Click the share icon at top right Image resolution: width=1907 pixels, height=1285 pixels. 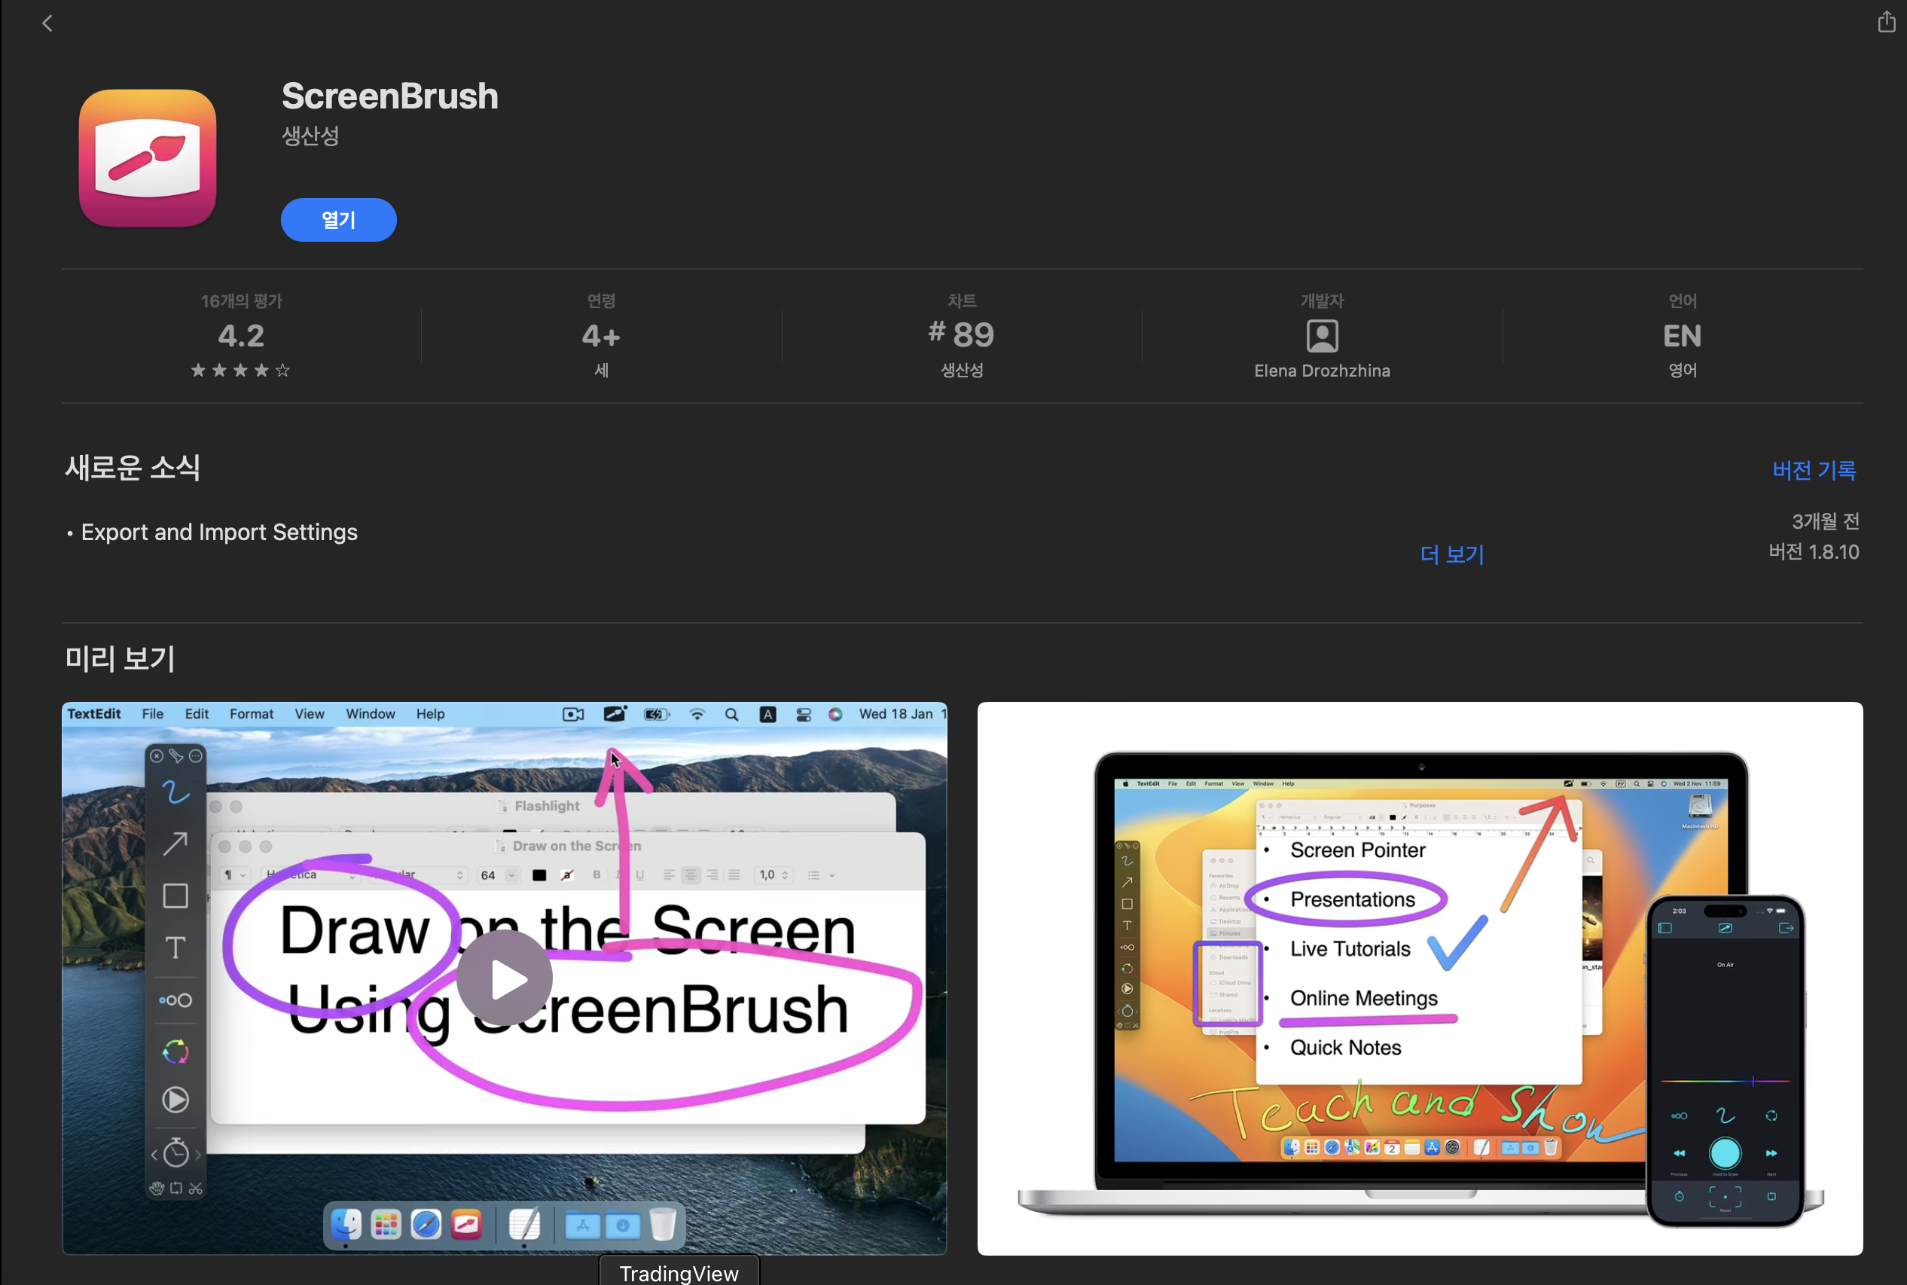pos(1886,22)
